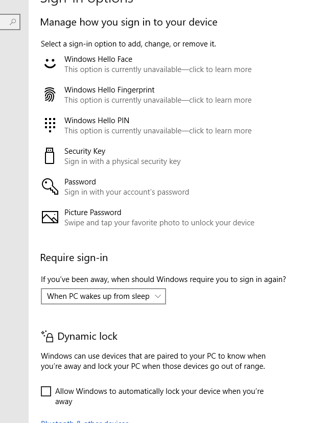325x423 pixels.
Task: Click the Dynamic lock icon
Action: [x=47, y=336]
